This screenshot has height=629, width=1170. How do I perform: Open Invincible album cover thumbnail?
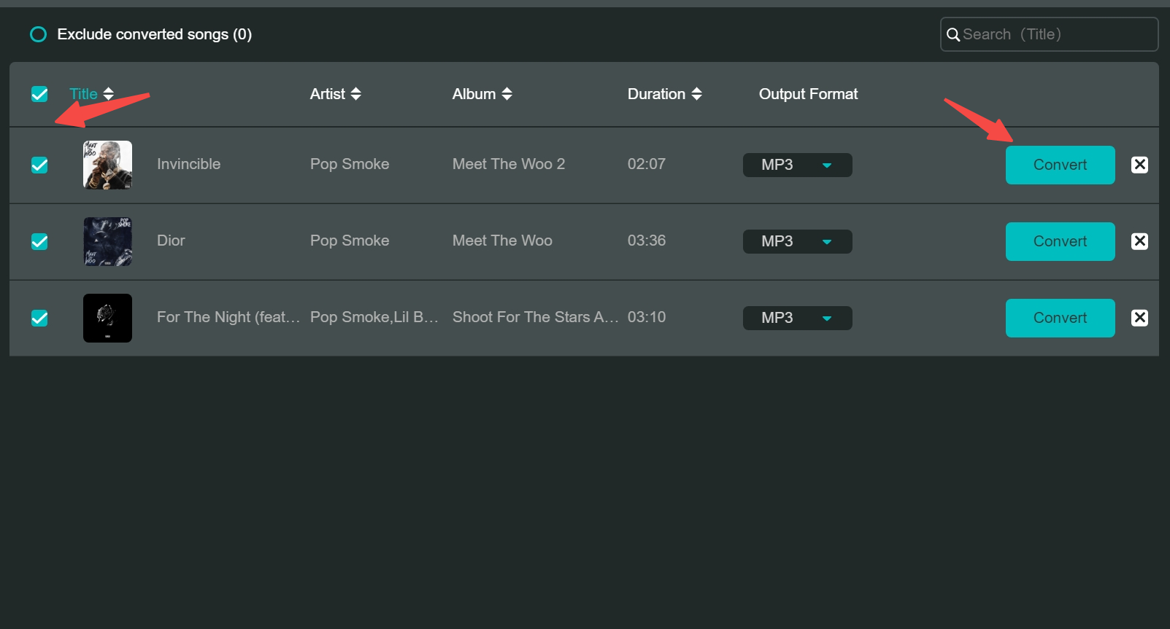(107, 165)
